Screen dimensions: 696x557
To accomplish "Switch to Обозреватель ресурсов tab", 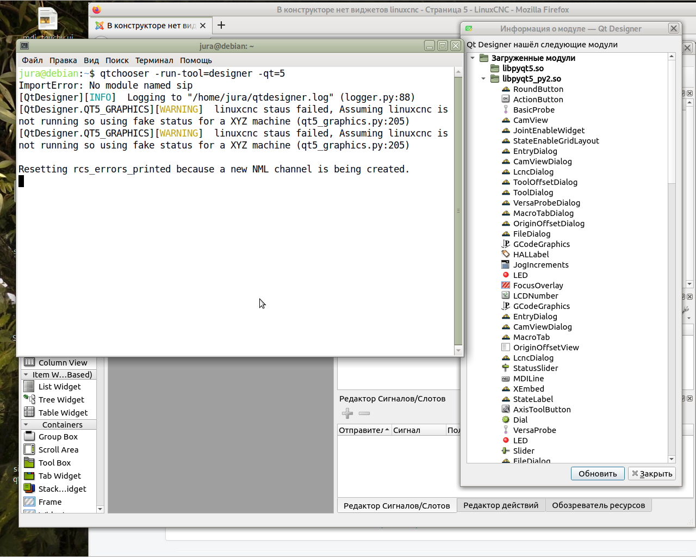I will coord(598,505).
